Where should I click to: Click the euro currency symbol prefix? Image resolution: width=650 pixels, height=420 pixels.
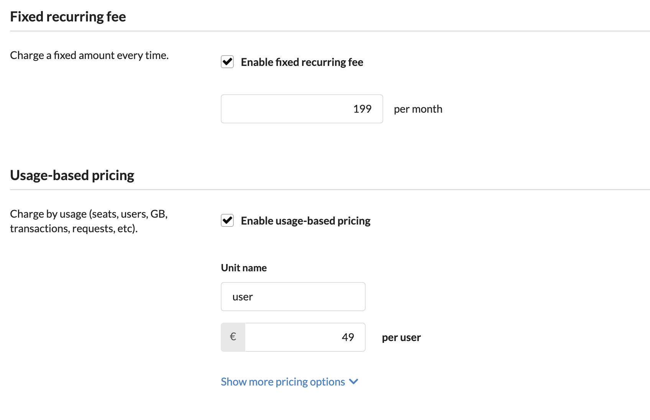coord(233,337)
